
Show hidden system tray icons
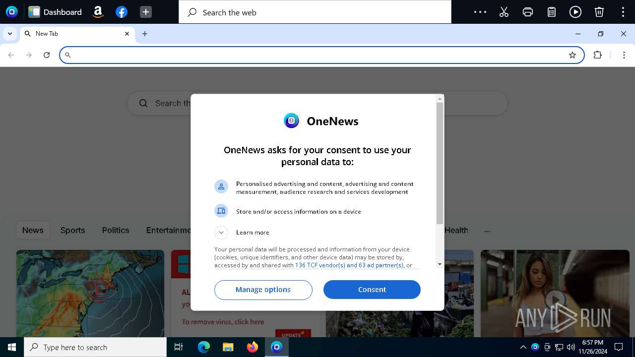point(523,347)
